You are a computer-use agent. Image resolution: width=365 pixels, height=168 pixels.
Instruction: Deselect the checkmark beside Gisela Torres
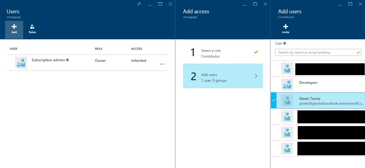[x=274, y=100]
